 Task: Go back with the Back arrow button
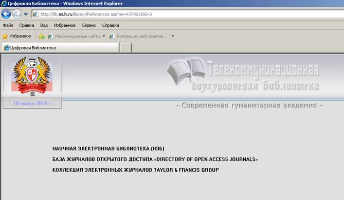(x=6, y=14)
